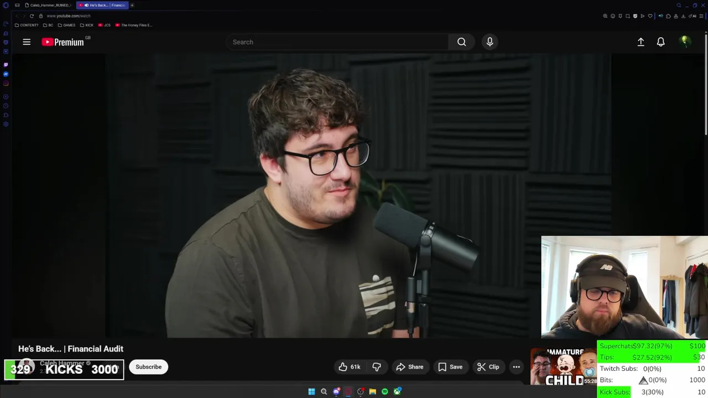708x398 pixels.
Task: Toggle the ad blocker shield icon
Action: (x=635, y=16)
